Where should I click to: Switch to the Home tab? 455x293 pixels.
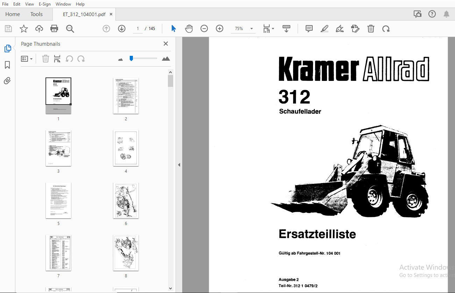tap(13, 14)
